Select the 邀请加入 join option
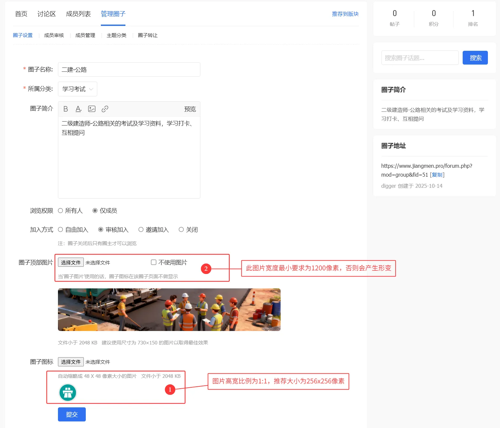 141,230
